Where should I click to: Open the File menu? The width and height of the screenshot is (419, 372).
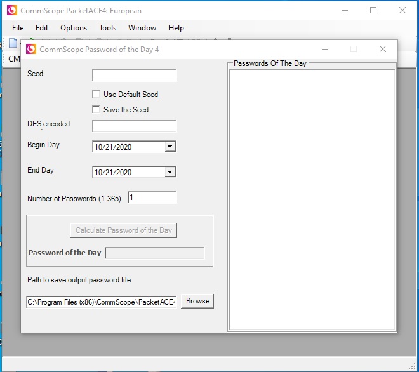pos(18,28)
